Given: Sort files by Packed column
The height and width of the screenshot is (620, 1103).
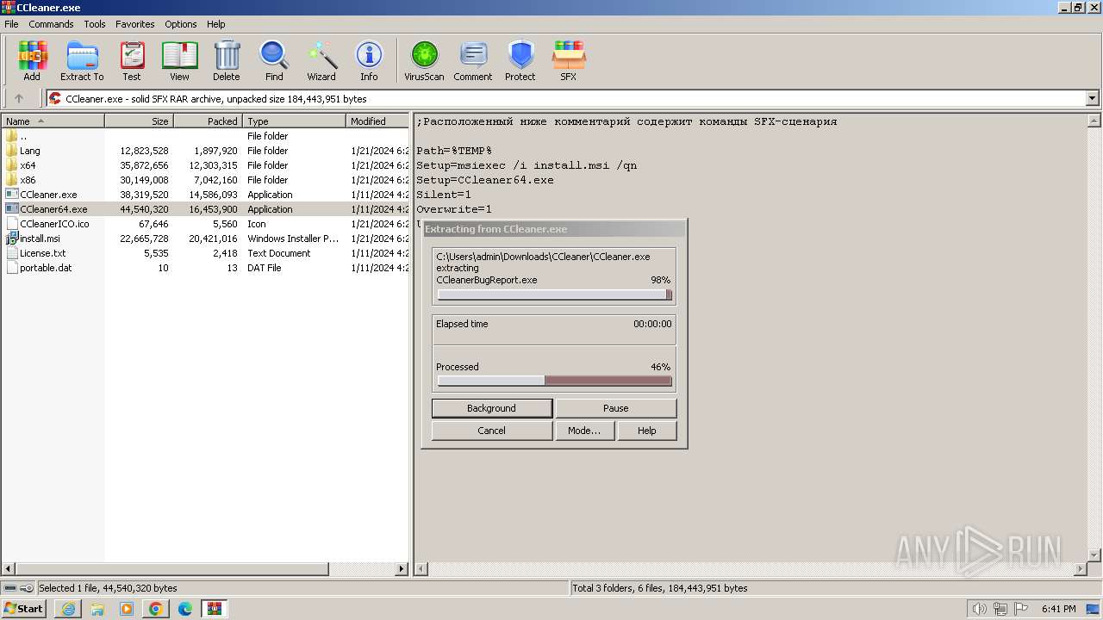Looking at the screenshot, I should click(x=208, y=121).
